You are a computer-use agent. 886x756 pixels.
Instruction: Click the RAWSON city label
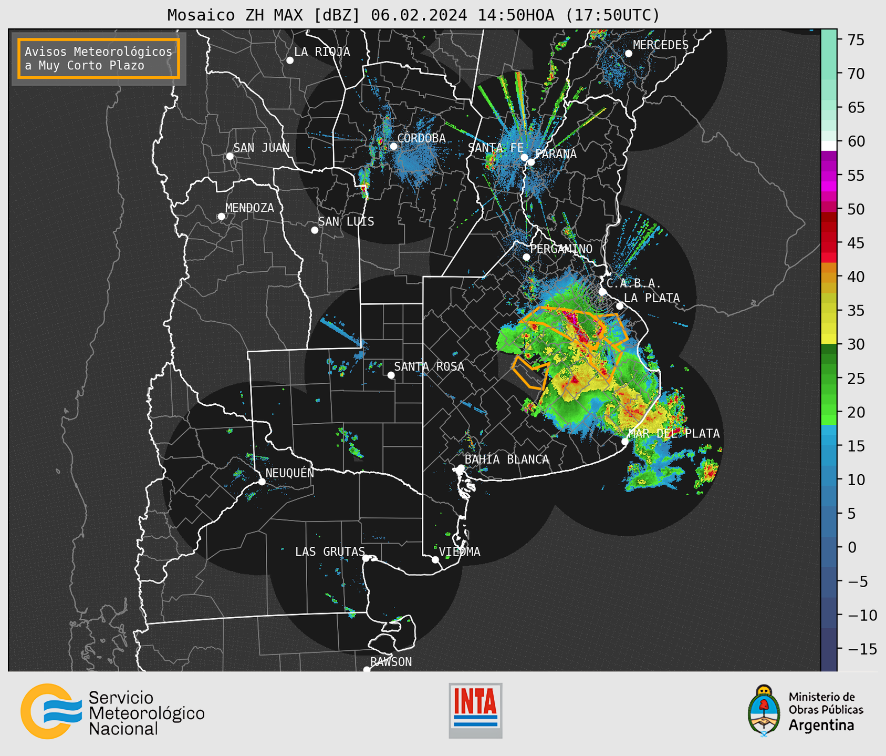(391, 662)
